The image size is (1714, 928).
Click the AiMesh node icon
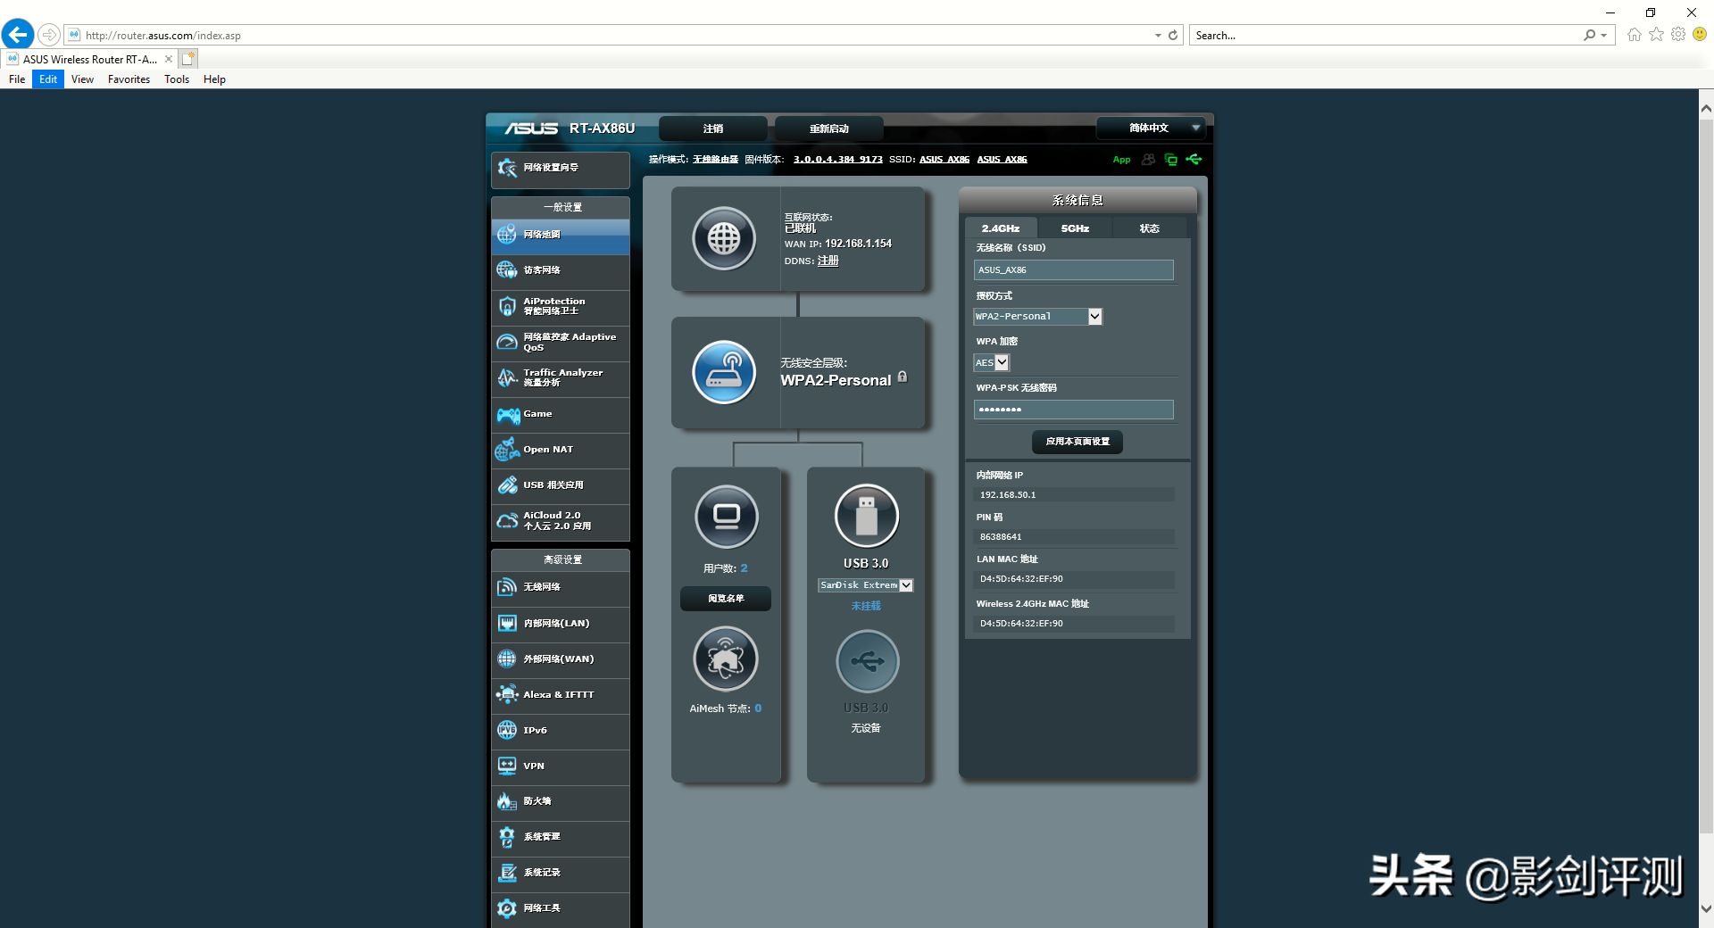coord(726,659)
